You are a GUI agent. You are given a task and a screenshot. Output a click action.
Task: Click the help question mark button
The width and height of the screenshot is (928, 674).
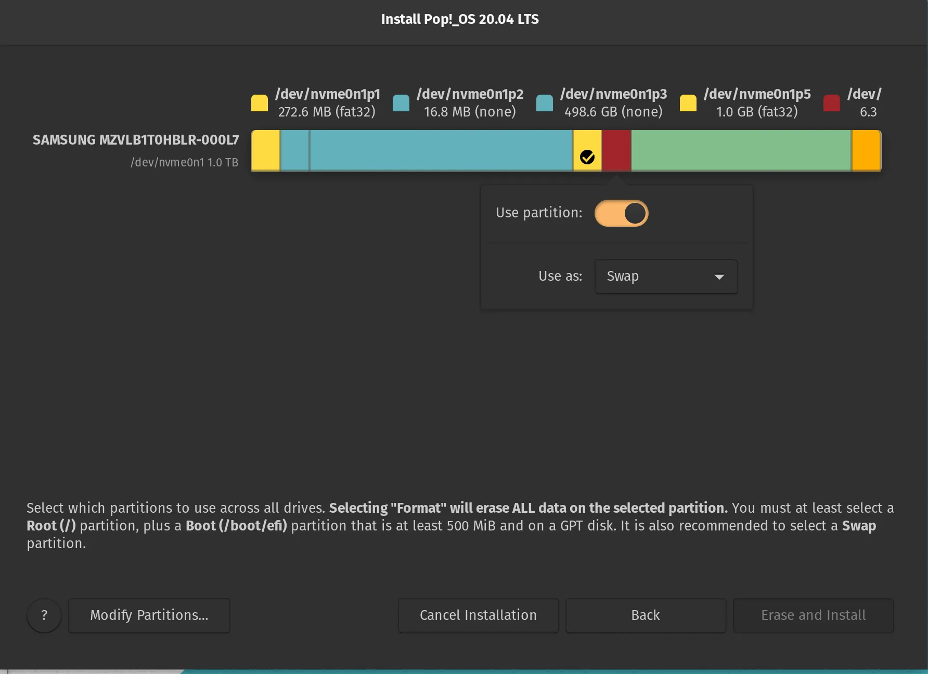tap(44, 615)
